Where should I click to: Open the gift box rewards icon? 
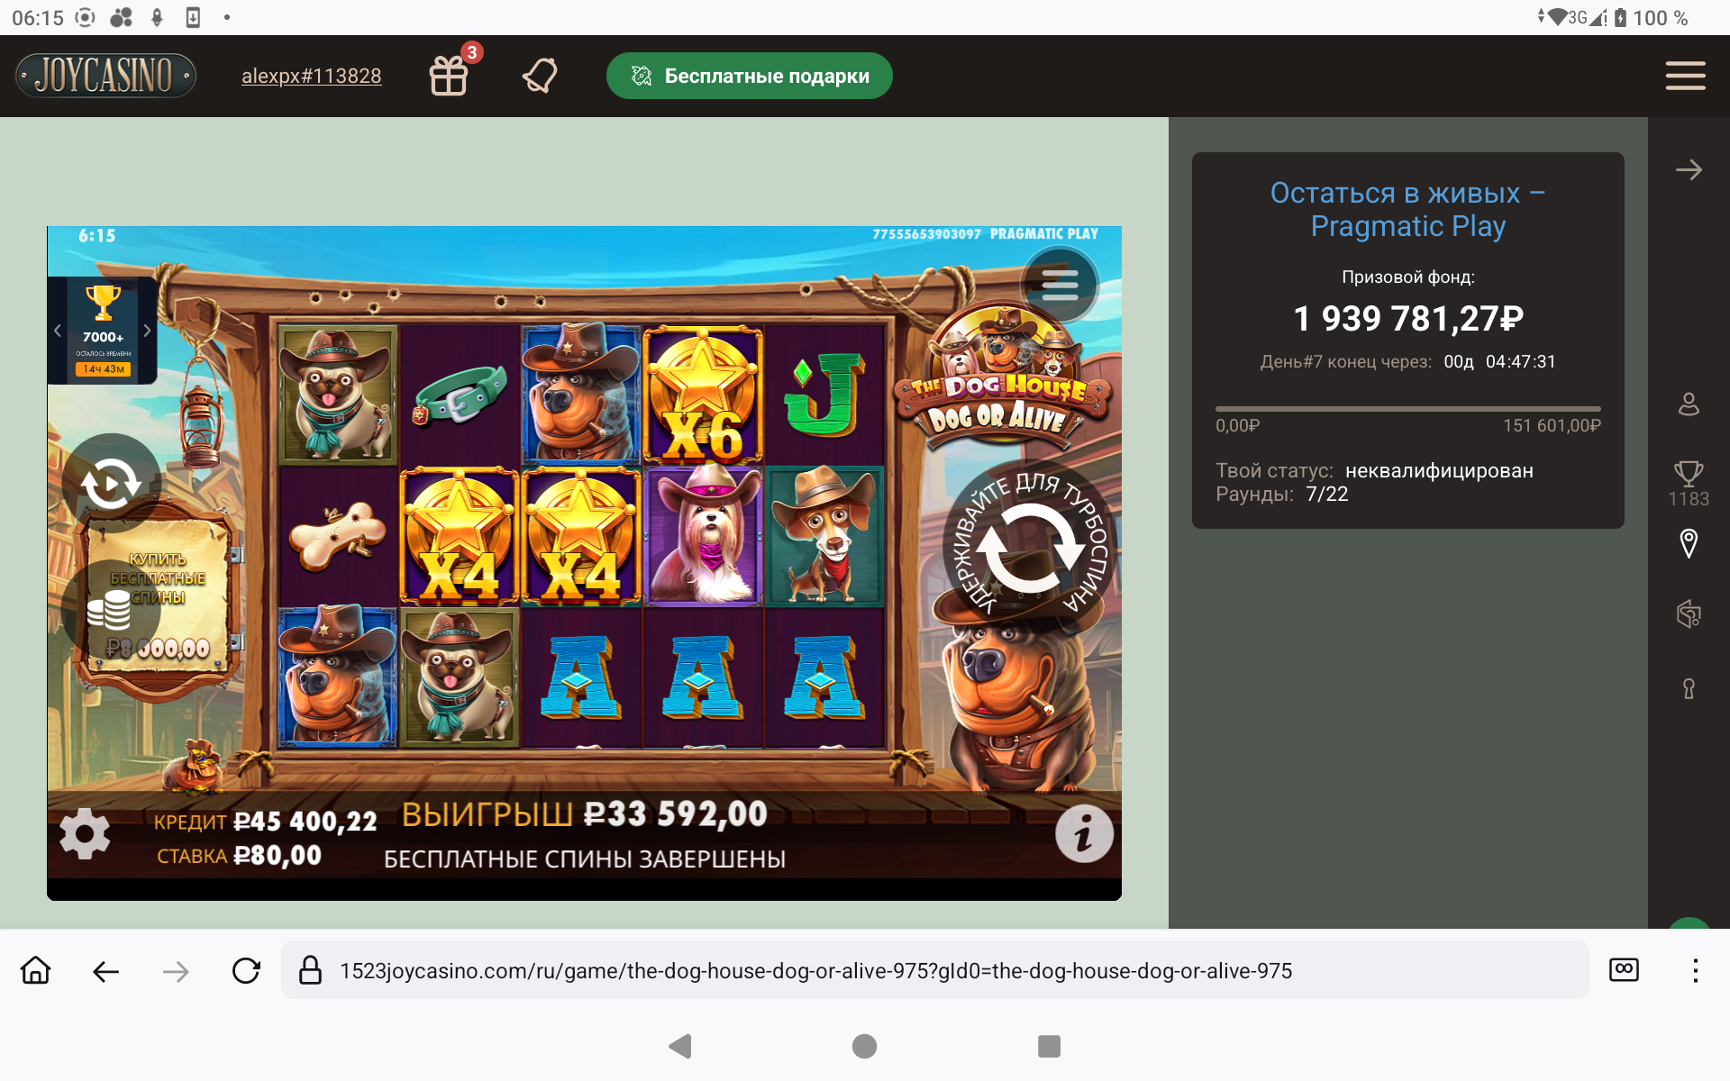tap(449, 76)
